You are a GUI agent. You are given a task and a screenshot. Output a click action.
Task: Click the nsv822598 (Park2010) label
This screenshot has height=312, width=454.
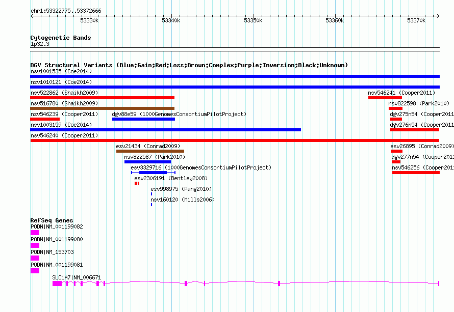(x=419, y=103)
